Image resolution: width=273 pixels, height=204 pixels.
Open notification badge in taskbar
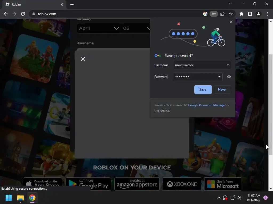[x=266, y=198]
